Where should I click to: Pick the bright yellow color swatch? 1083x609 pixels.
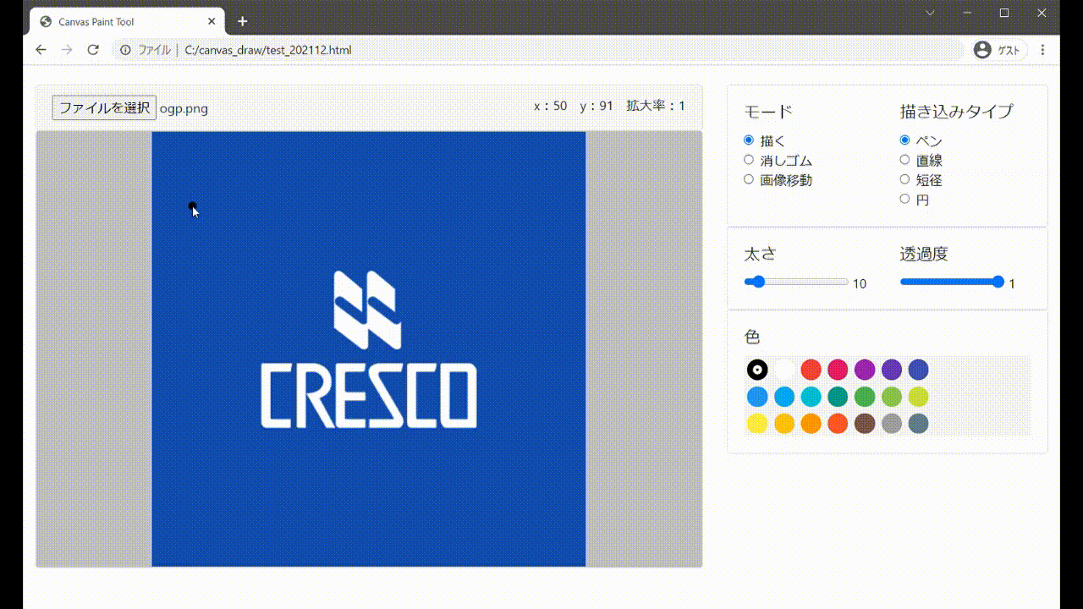click(x=757, y=423)
